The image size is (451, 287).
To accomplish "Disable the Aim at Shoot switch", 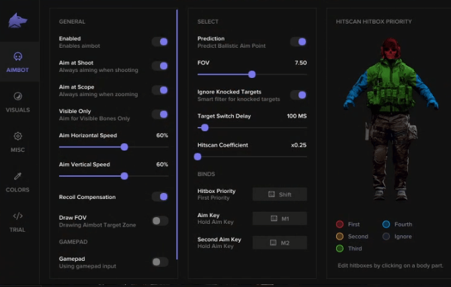I will click(160, 66).
